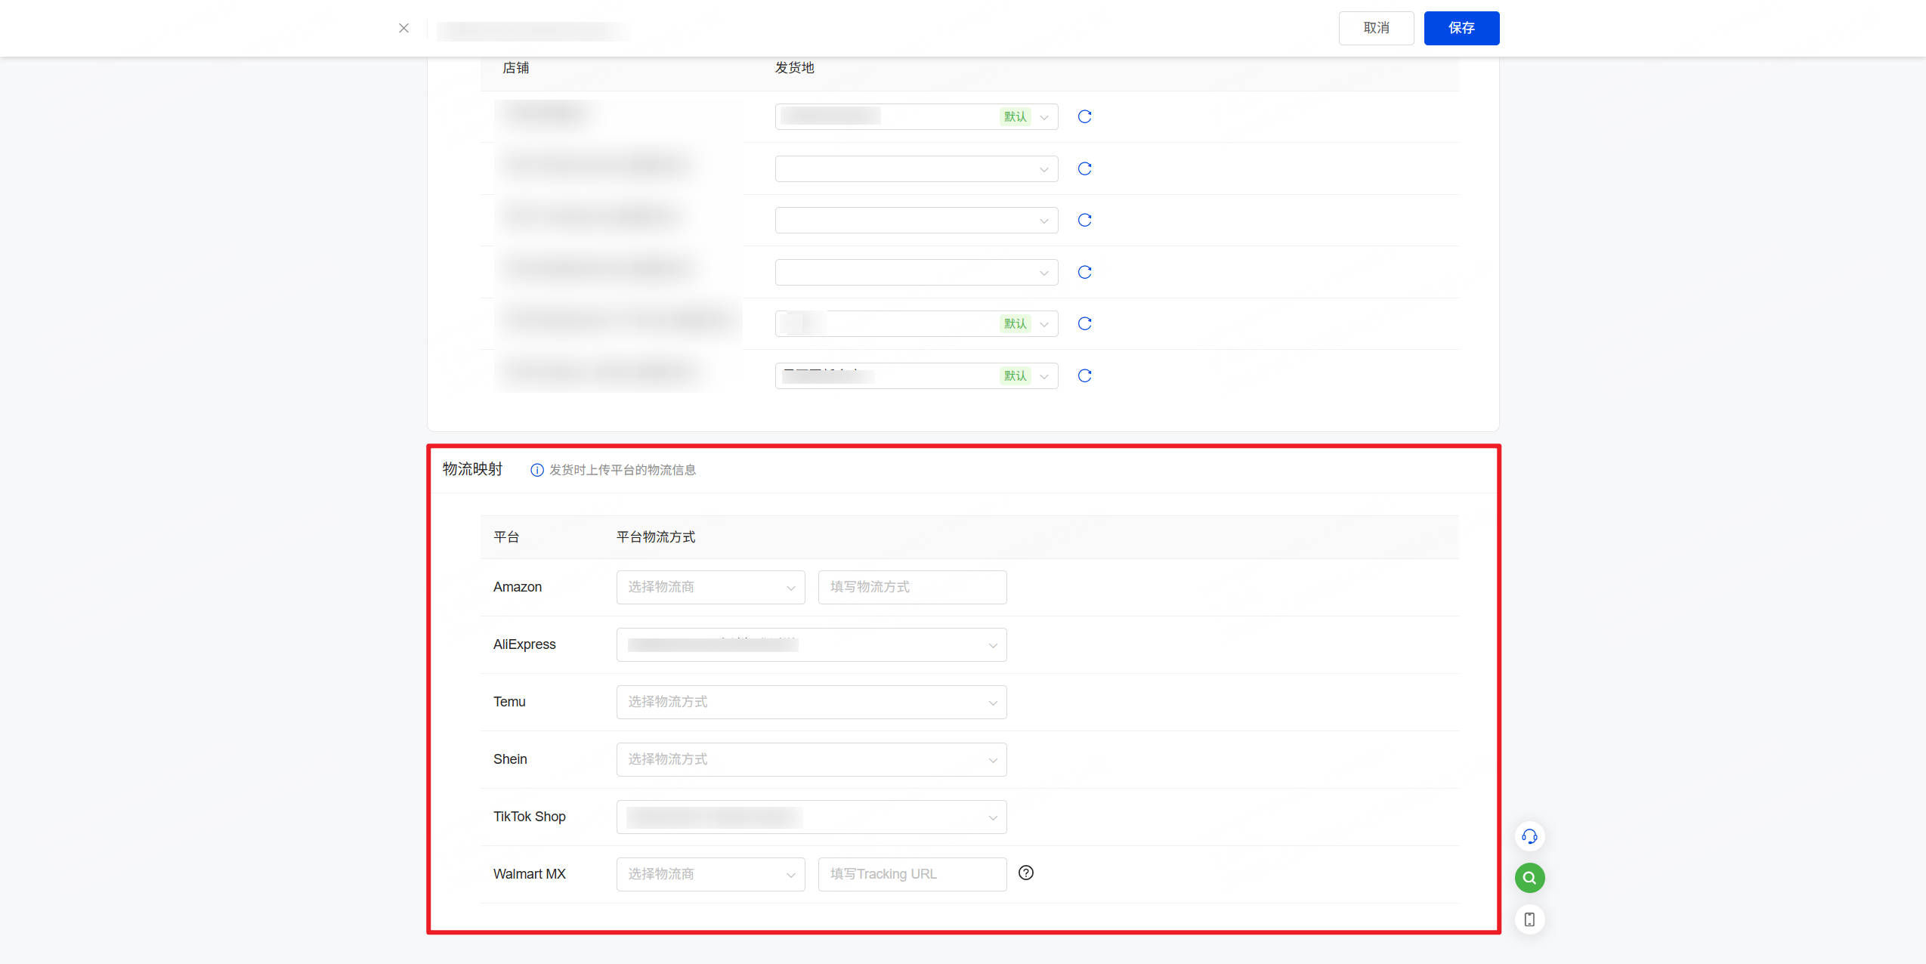Screen dimensions: 1926x964
Task: Expand Temu 选择物流方式 dropdown
Action: tap(811, 702)
